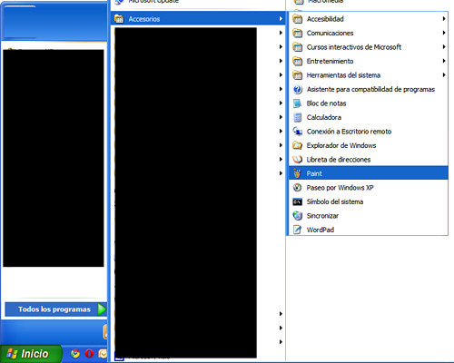The image size is (454, 363).
Task: Open Calculadora
Action: [369, 117]
